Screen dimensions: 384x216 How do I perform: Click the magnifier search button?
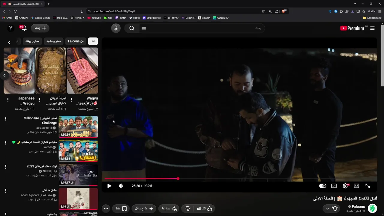[132, 28]
